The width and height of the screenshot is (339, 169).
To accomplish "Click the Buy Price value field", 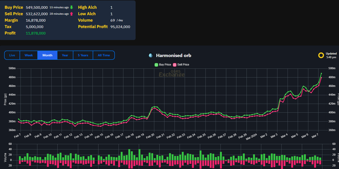I will click(36, 7).
